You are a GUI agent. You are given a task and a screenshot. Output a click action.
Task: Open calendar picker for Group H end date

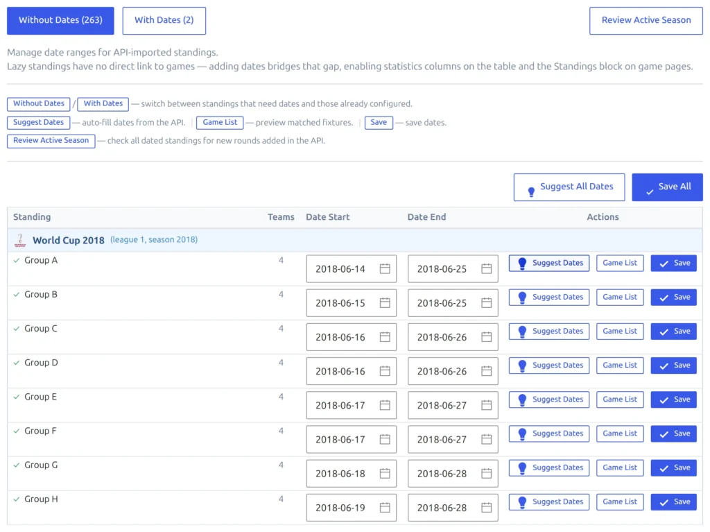pos(486,508)
